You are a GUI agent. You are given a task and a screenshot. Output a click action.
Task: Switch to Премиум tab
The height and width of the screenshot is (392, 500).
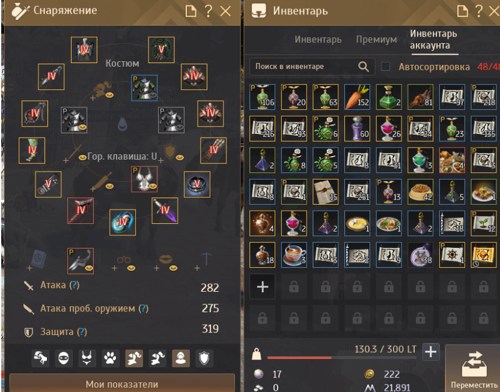(x=376, y=40)
